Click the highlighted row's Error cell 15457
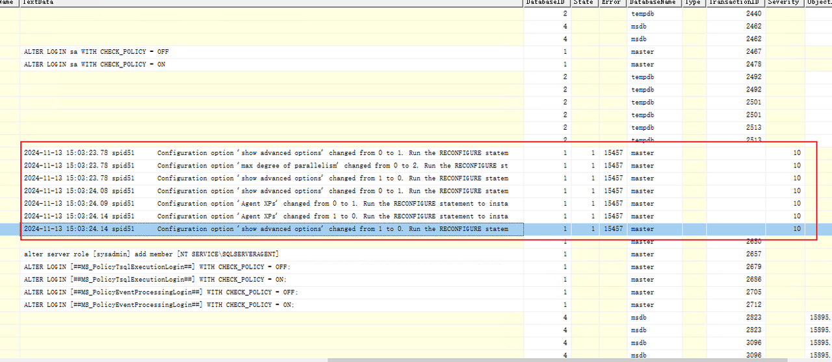Screen dimensions: 832x362 click(x=613, y=229)
